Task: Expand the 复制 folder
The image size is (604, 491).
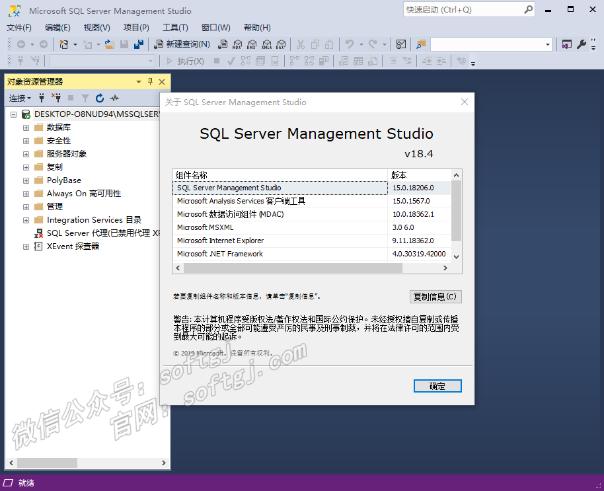Action: point(26,167)
